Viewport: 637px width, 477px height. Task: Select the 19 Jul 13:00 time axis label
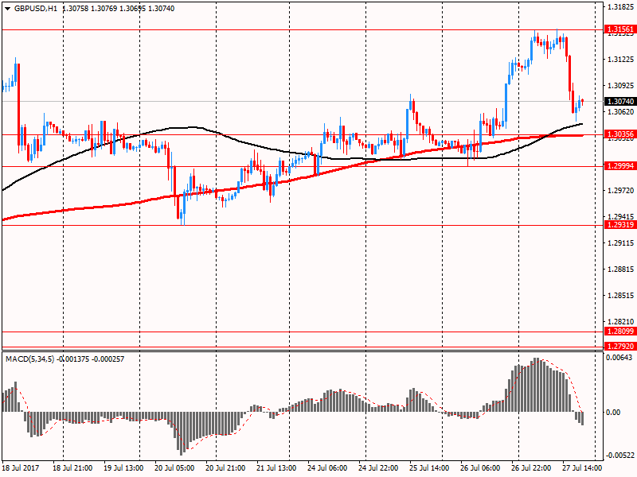[123, 468]
